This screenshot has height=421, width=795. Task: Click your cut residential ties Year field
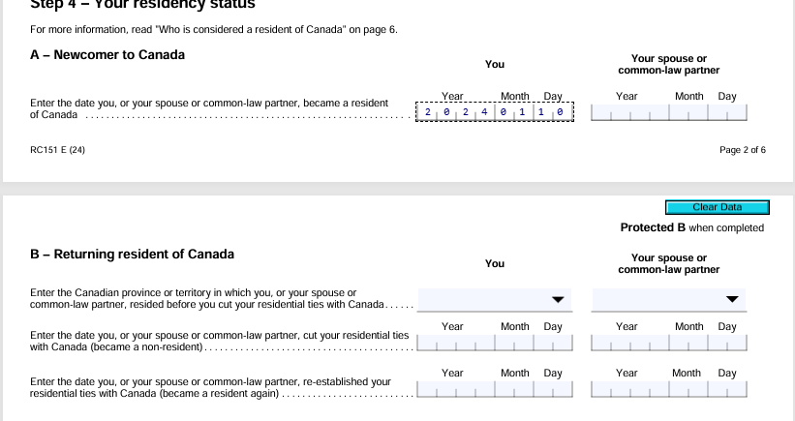point(453,344)
